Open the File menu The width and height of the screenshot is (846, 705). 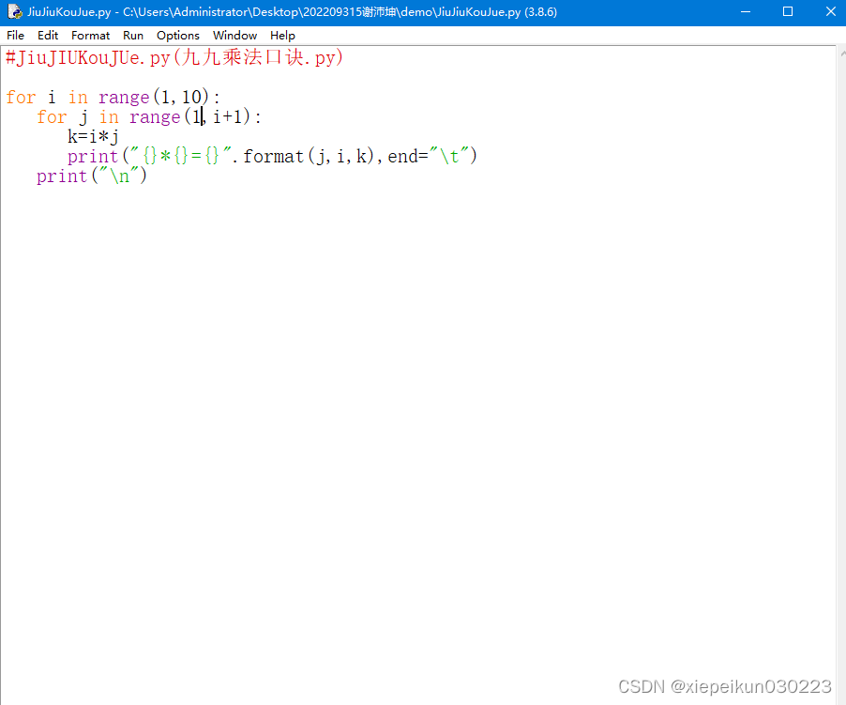[15, 36]
